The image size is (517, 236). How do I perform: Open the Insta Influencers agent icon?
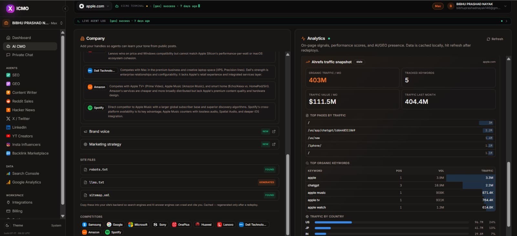coord(8,145)
